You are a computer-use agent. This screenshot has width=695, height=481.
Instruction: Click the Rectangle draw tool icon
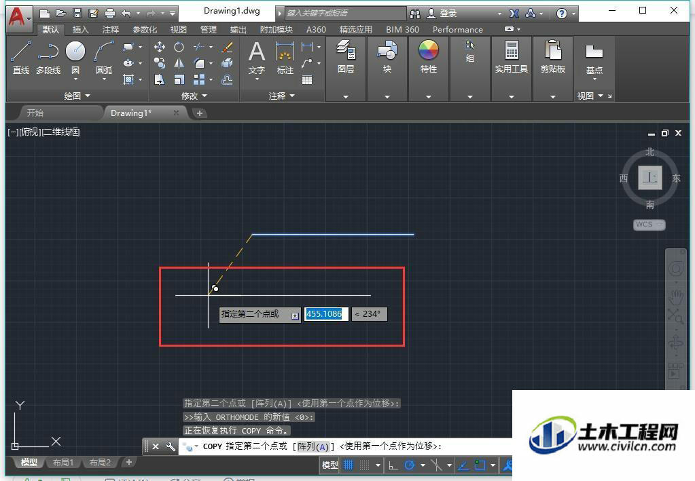click(128, 47)
